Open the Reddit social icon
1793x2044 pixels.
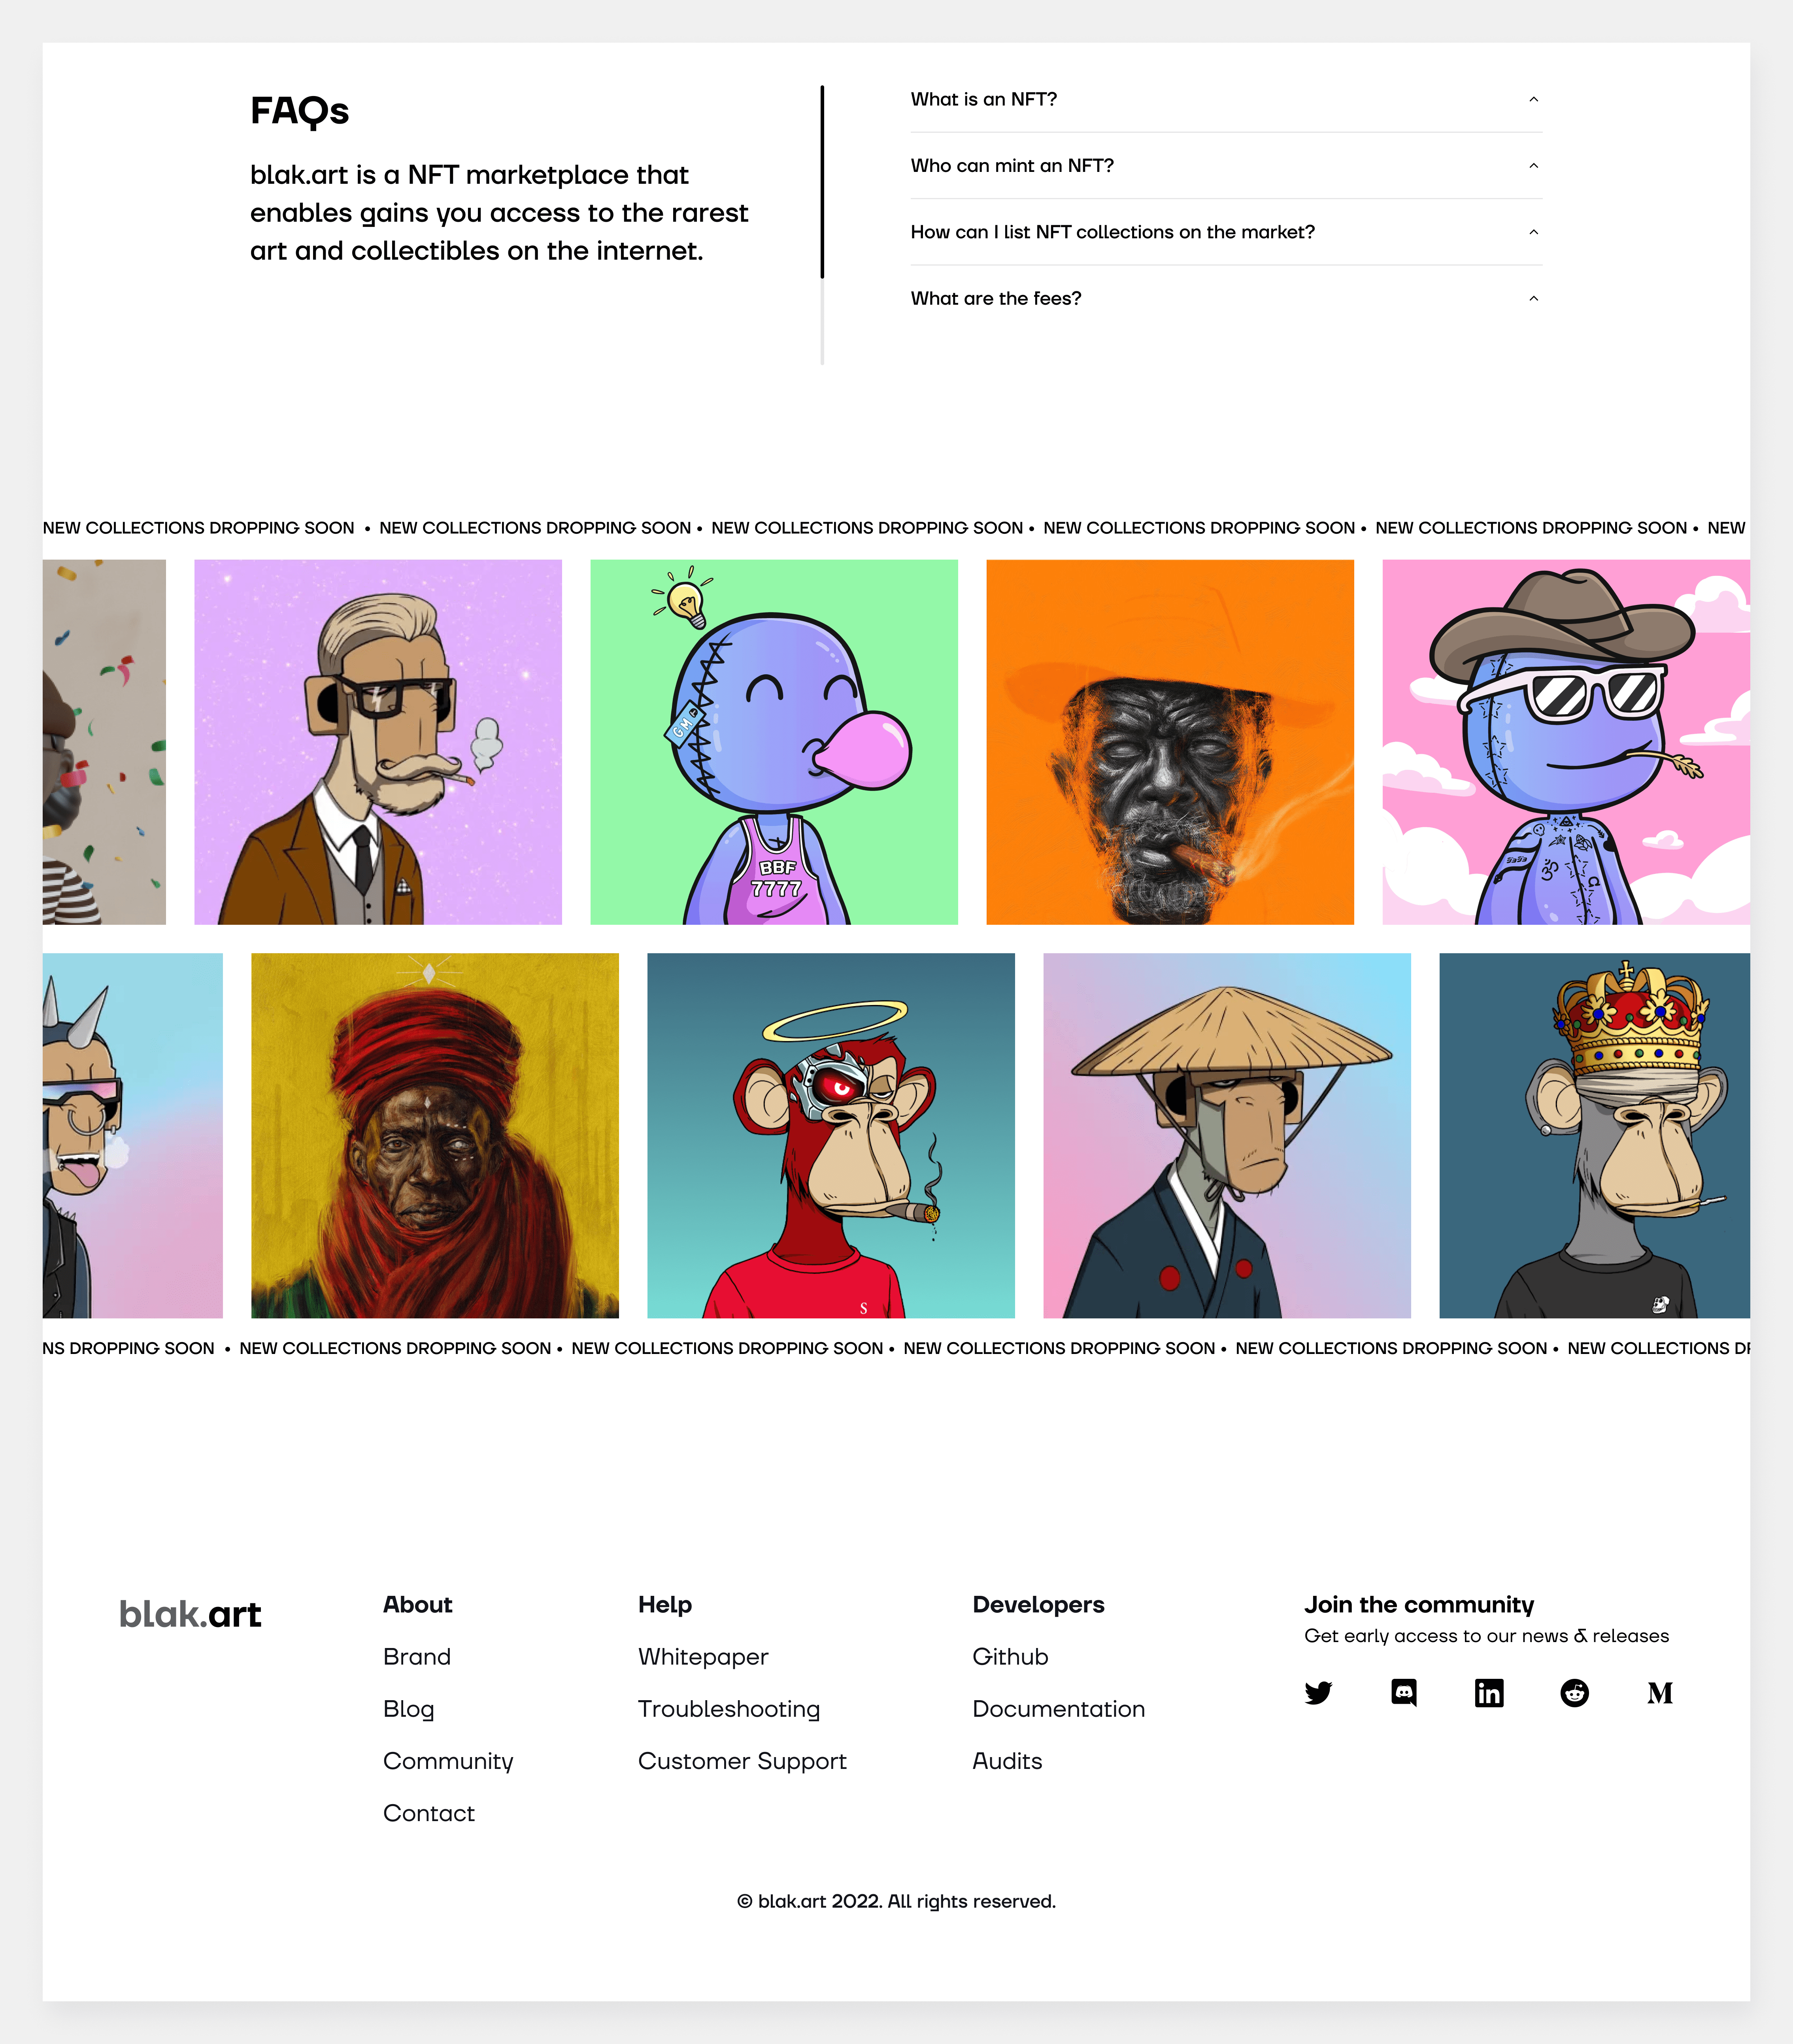tap(1575, 1693)
